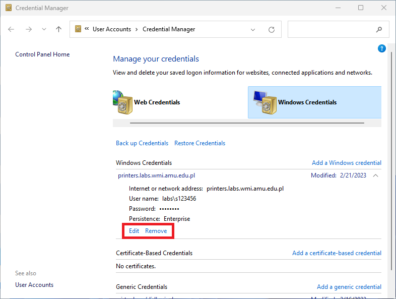Screen dimensions: 396x299
Task: Go up one level with the up arrow
Action: pyautogui.click(x=58, y=29)
